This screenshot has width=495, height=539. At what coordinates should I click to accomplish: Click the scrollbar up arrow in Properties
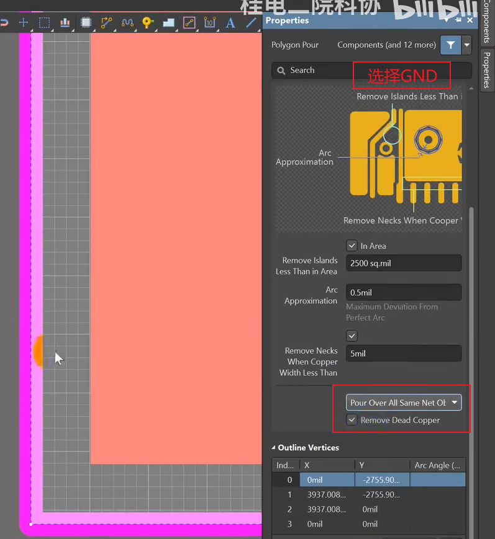471,88
